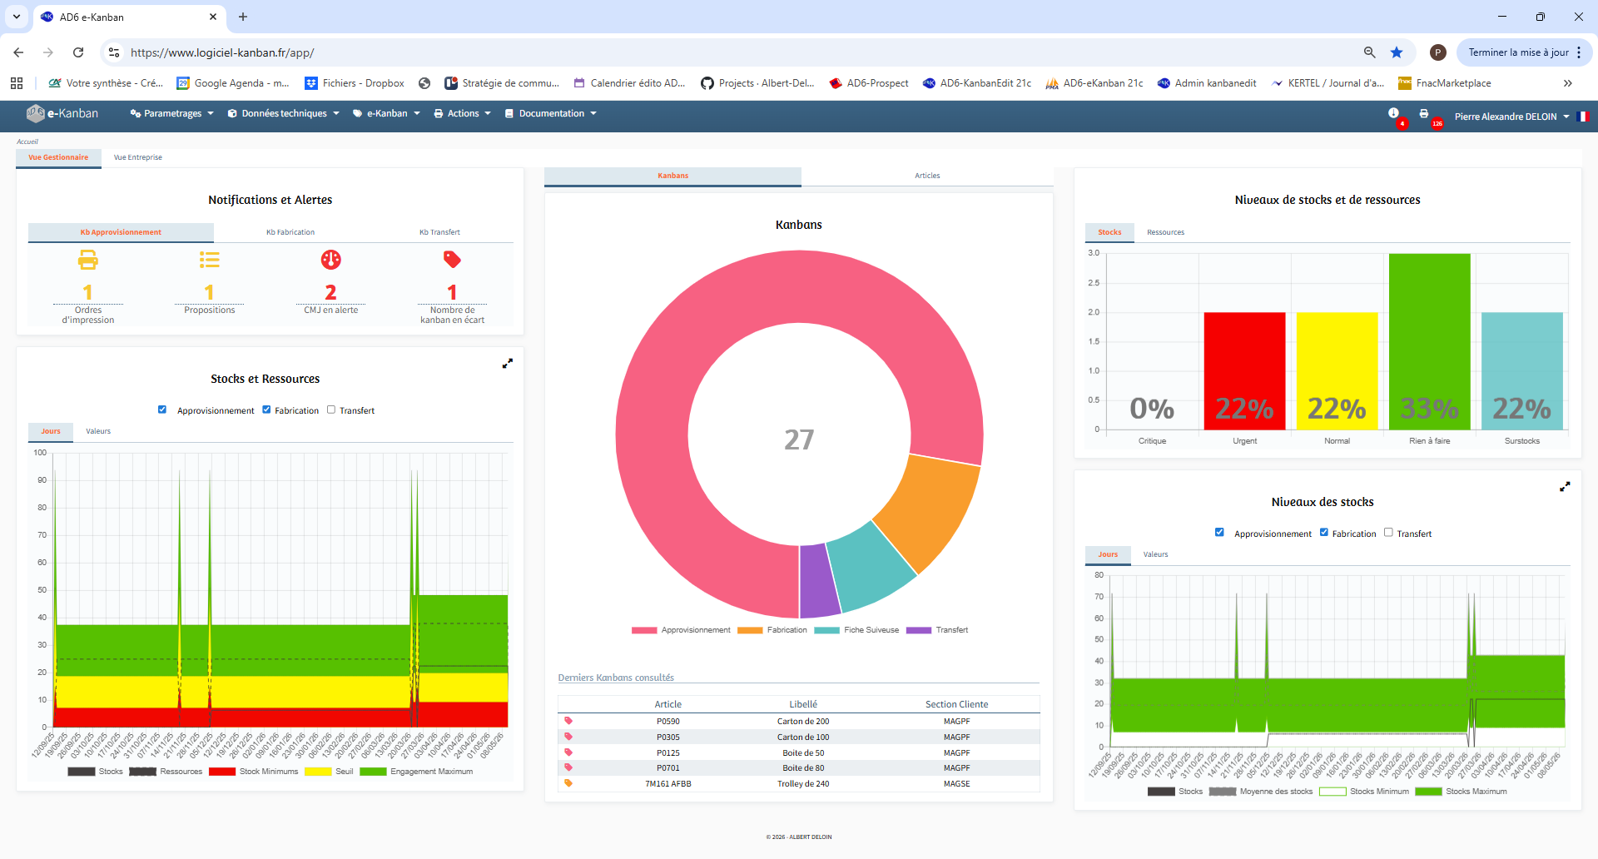Click the e-Kanban logo in navbar

[62, 113]
